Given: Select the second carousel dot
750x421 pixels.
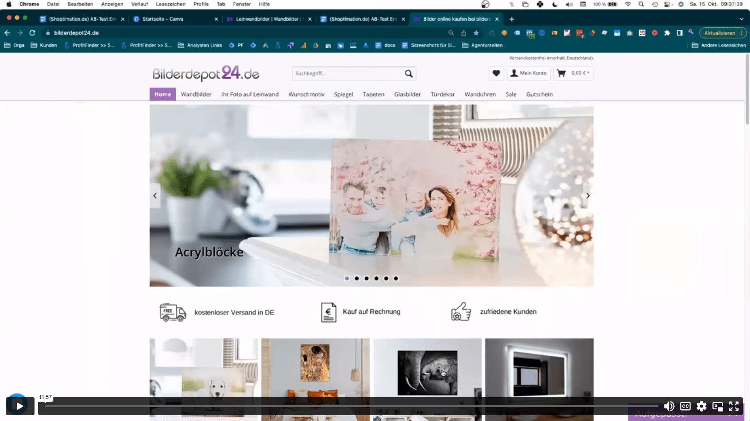Looking at the screenshot, I should point(357,278).
